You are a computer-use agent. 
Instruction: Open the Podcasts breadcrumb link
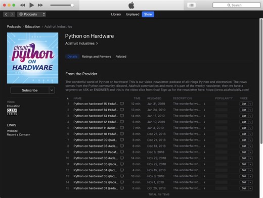14,27
